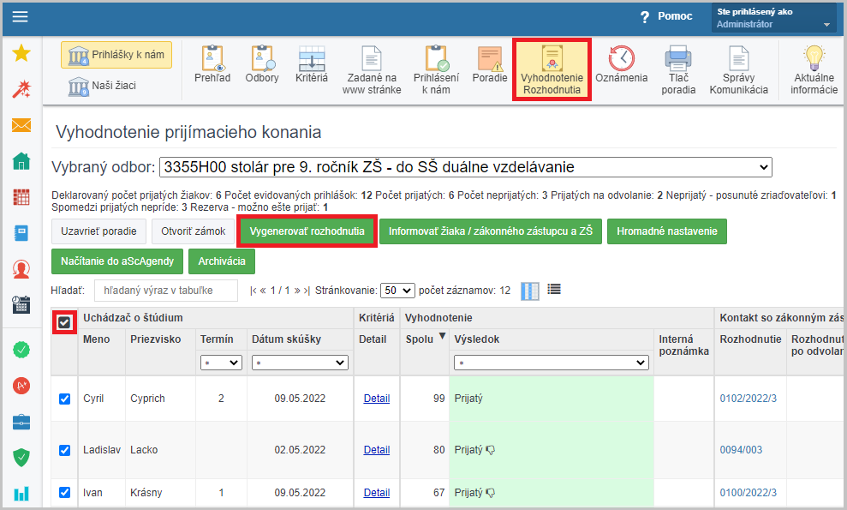The image size is (847, 510).
Task: Go to first page of table
Action: coord(253,291)
